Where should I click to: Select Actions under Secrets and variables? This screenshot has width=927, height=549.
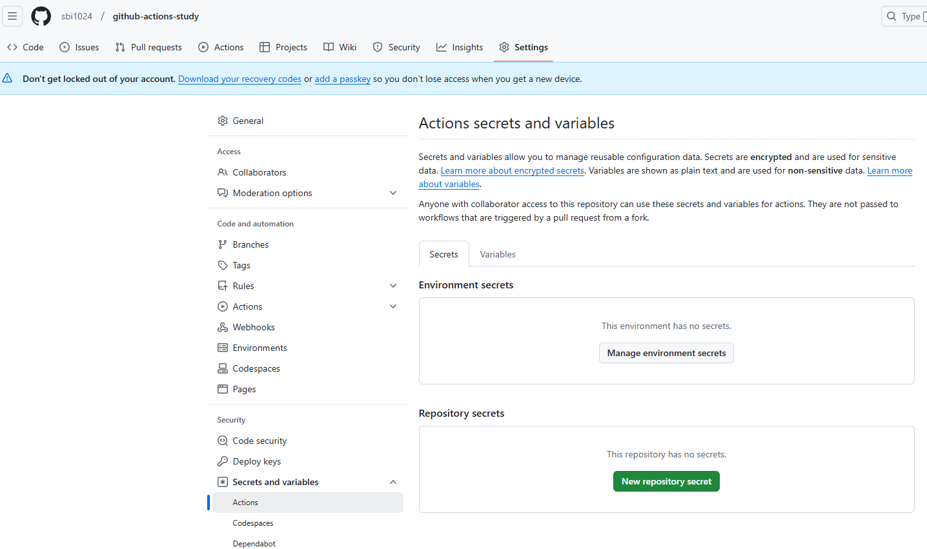(308, 503)
